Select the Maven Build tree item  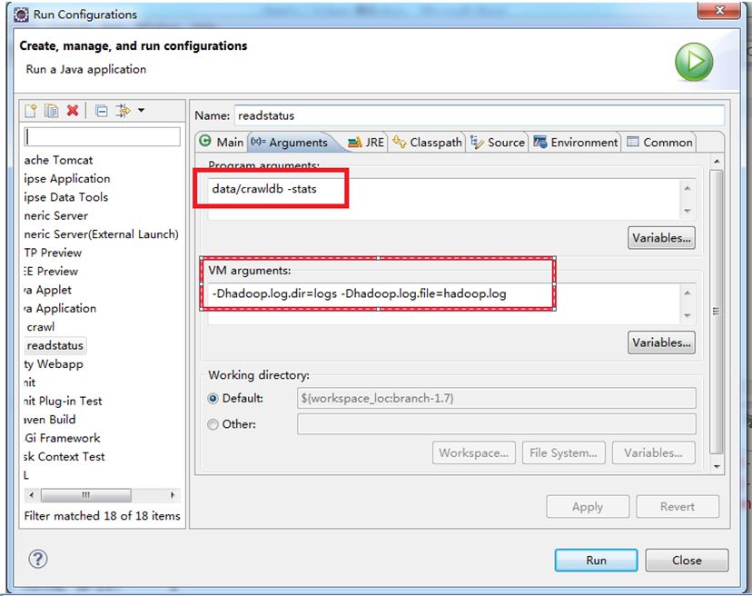pos(50,420)
